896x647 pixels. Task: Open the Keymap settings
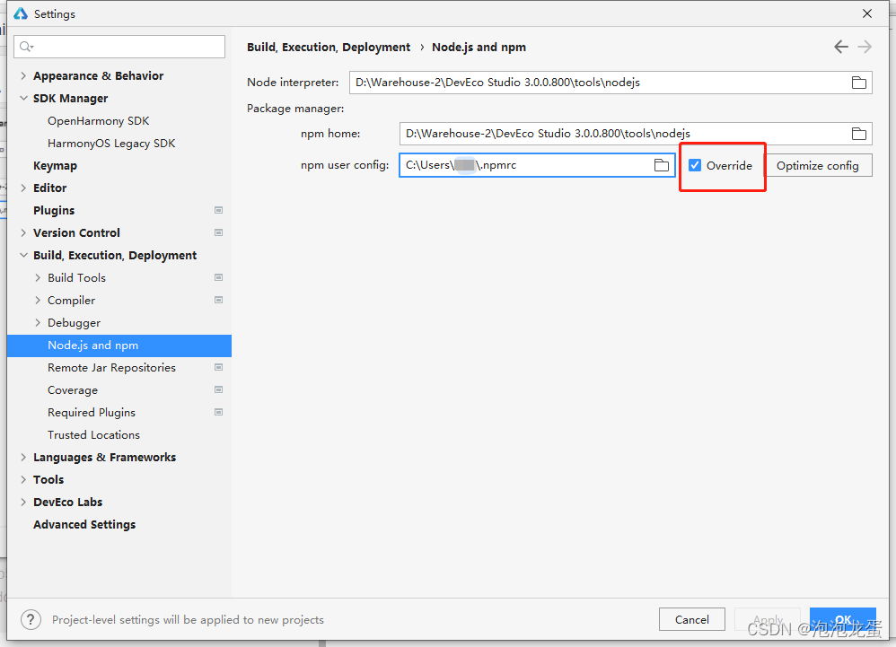[x=55, y=166]
